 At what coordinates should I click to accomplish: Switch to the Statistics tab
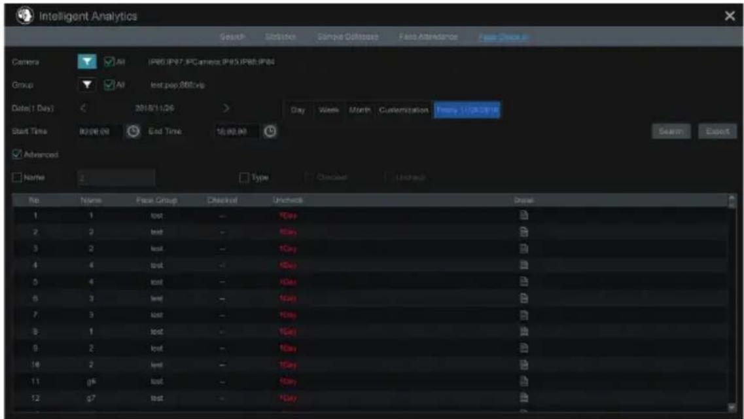[281, 37]
